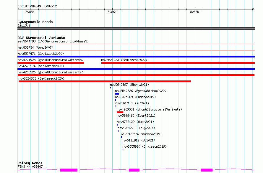Image resolution: width=263 pixels, height=173 pixels.
Task: Click the esv3644798 (1000GenomesConsortiumPhase3) variant label
Action: tap(53, 41)
